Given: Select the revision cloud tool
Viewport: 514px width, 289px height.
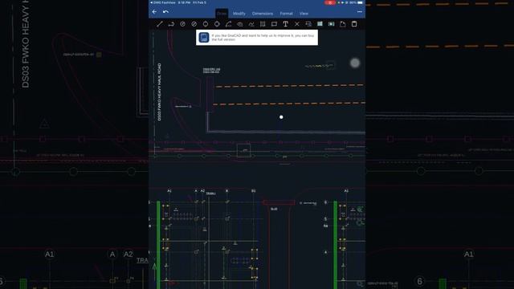Looking at the screenshot, I should (240, 24).
